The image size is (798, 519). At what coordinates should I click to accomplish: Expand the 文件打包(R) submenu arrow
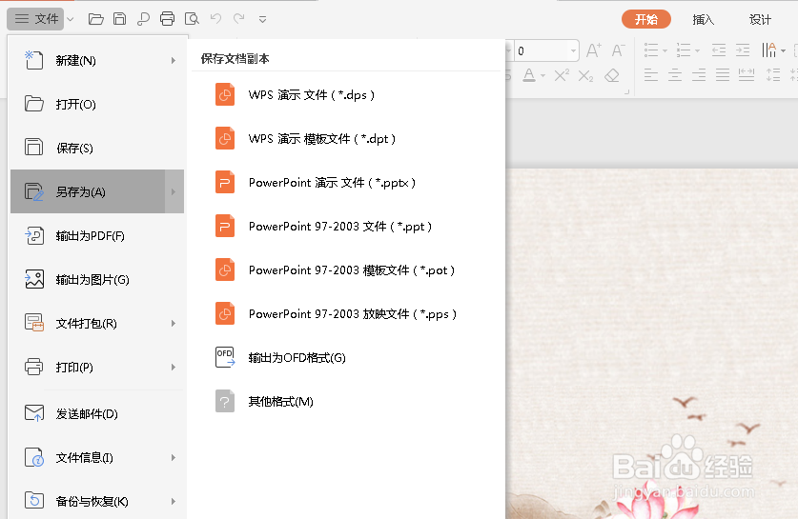[x=174, y=323]
